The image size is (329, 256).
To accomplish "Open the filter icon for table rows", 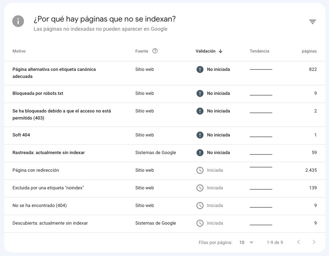I will click(x=312, y=22).
